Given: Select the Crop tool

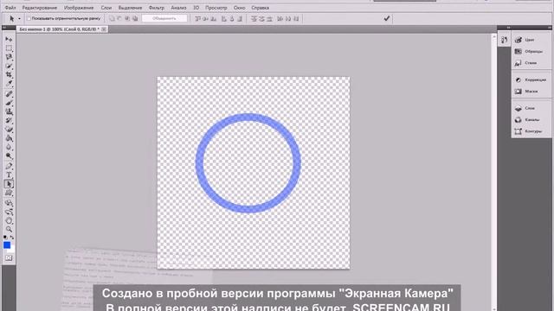Looking at the screenshot, I should 9,75.
